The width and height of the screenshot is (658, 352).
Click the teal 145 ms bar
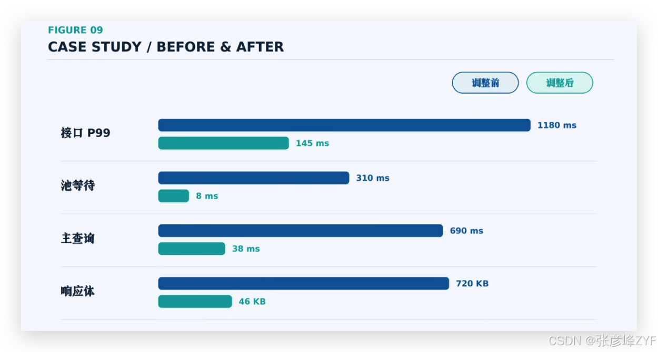coord(224,143)
